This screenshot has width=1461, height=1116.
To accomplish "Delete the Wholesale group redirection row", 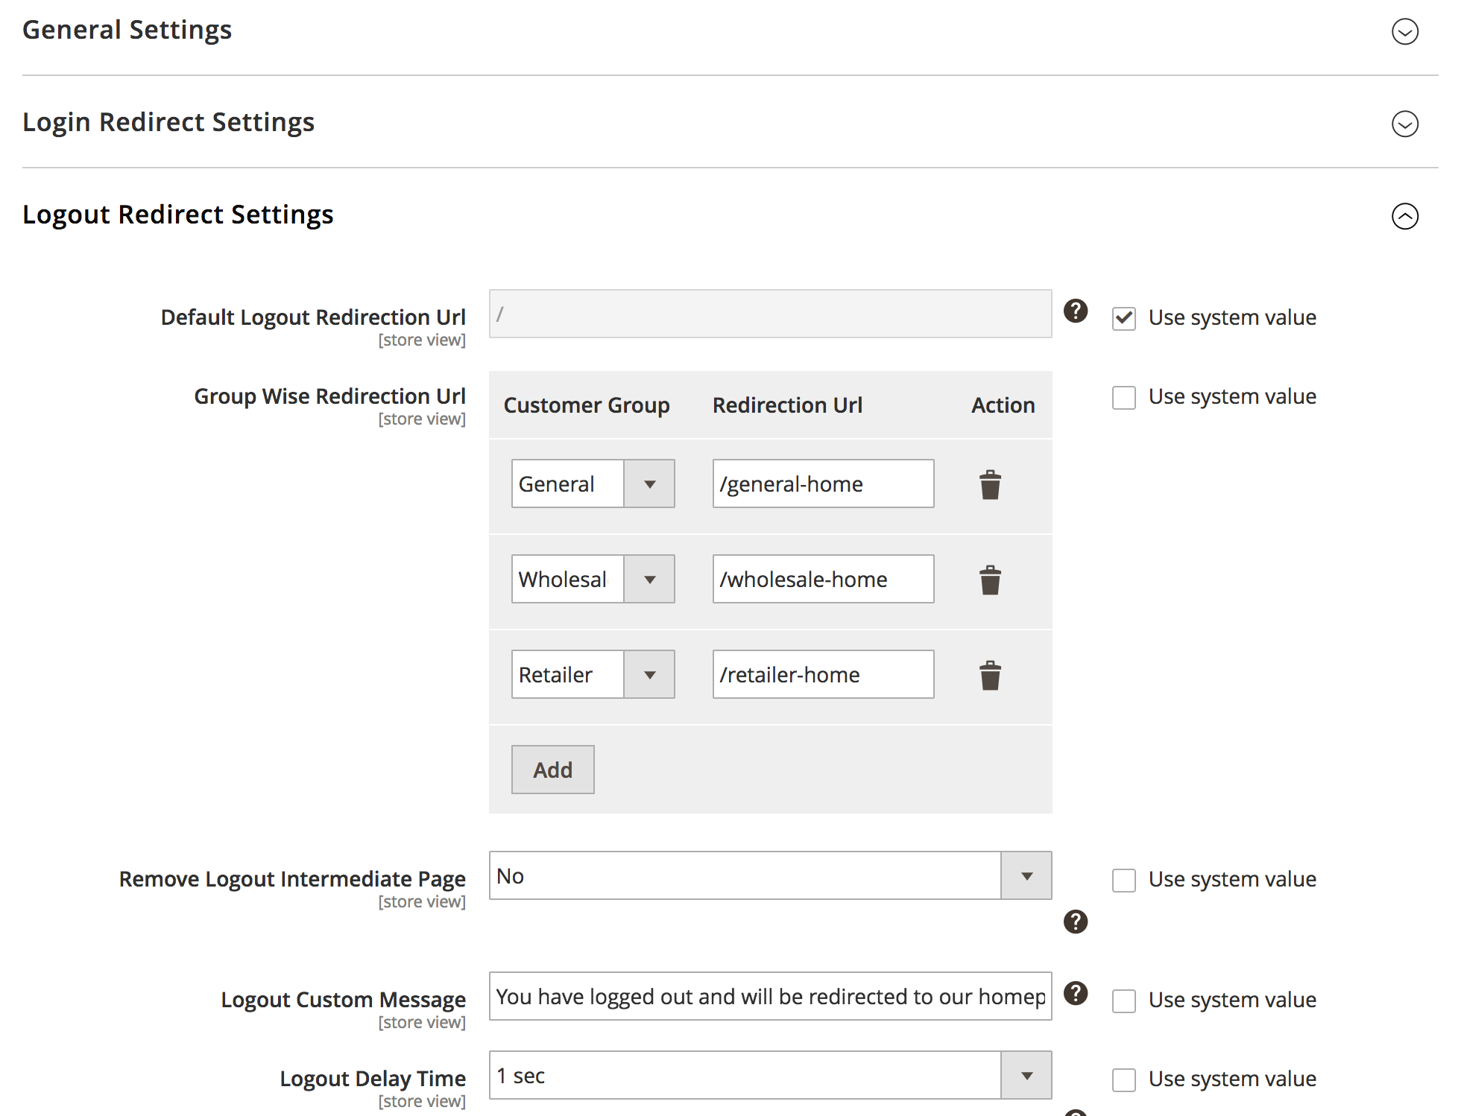I will tap(990, 580).
